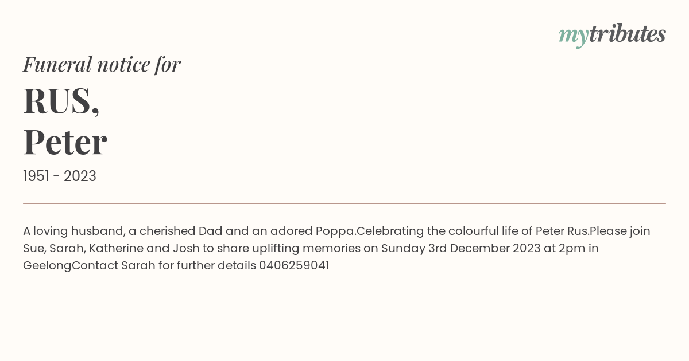
Task: Click the horizontal divider line
Action: click(344, 203)
